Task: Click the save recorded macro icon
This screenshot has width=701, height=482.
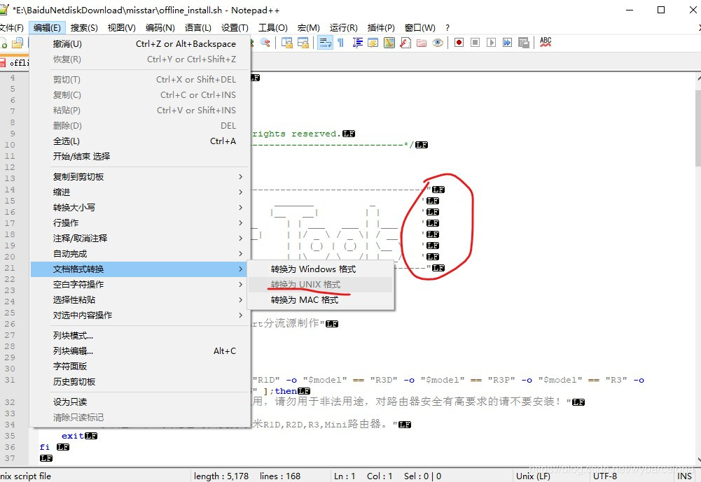Action: 524,43
